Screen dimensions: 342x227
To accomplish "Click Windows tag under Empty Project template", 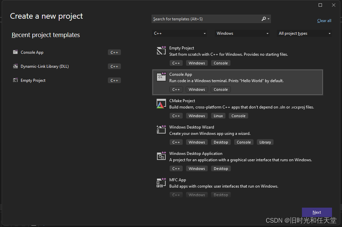I will (x=197, y=63).
